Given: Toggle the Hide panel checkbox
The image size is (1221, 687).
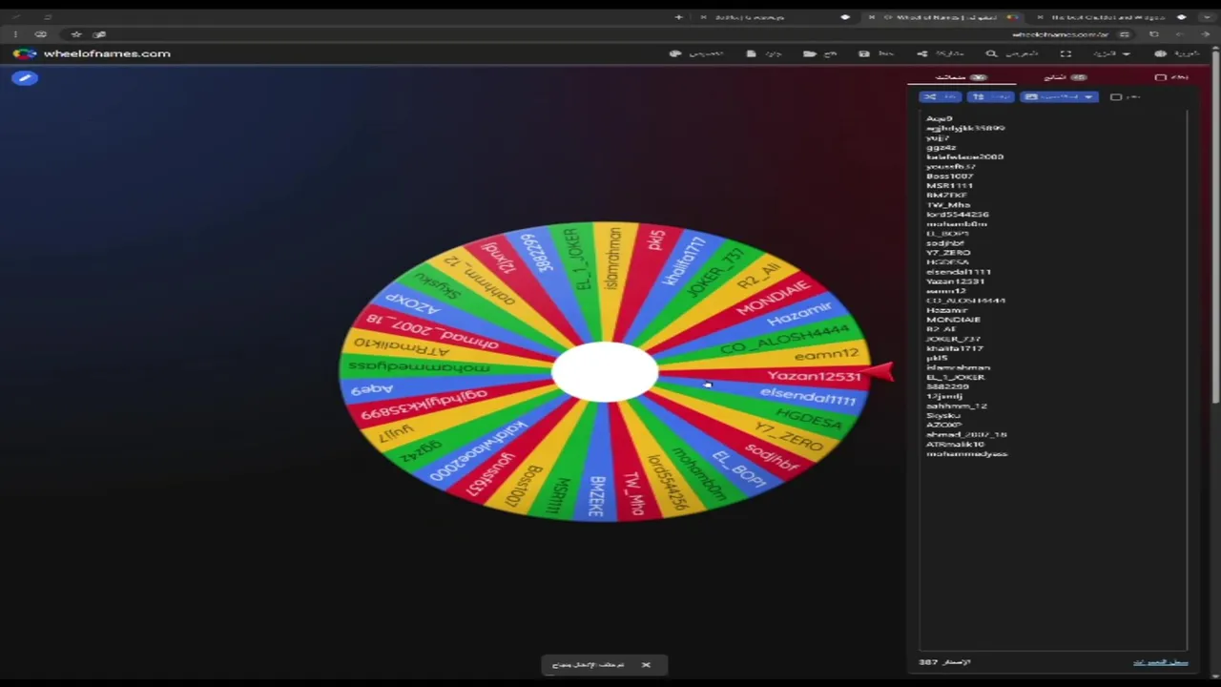Looking at the screenshot, I should pos(1161,77).
